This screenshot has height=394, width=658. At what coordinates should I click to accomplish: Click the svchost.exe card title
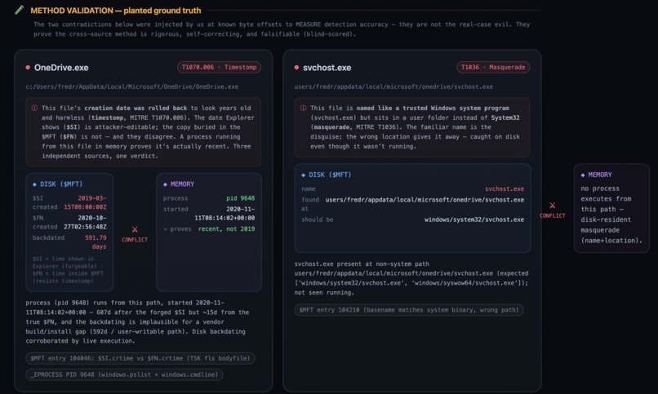coord(327,68)
